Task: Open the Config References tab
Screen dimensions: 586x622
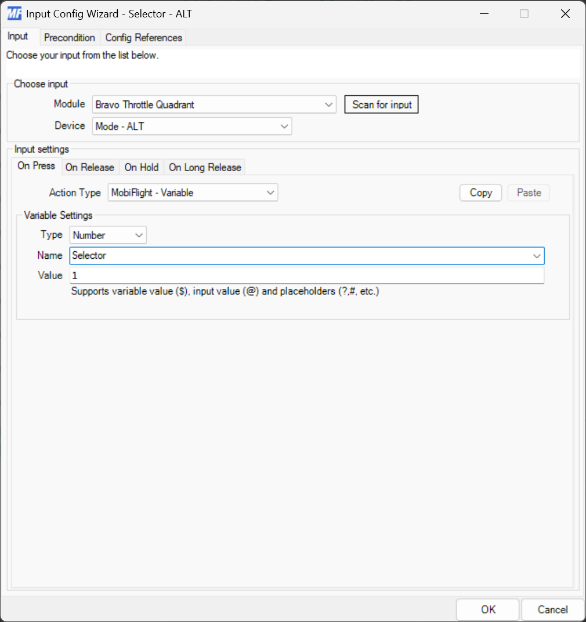Action: [x=144, y=38]
